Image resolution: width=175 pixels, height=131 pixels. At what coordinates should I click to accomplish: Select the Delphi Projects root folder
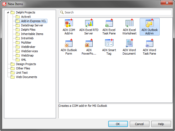pyautogui.click(x=23, y=12)
